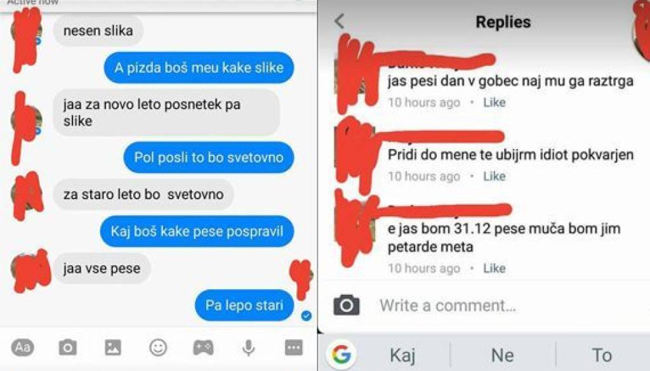
Task: Like the 'petarde meta' reply
Action: tap(494, 268)
